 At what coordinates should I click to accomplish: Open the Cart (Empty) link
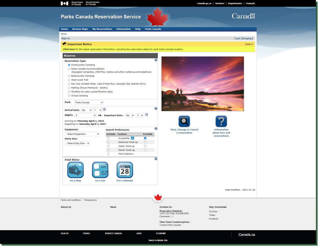[x=243, y=39]
